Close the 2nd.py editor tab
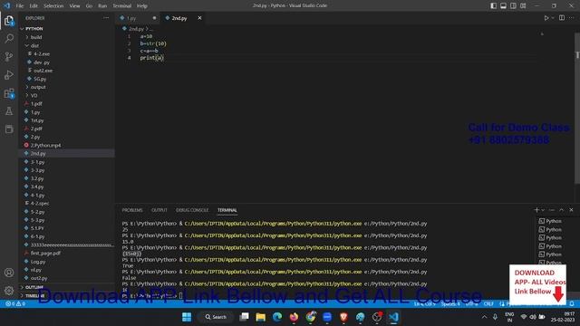 coord(199,18)
